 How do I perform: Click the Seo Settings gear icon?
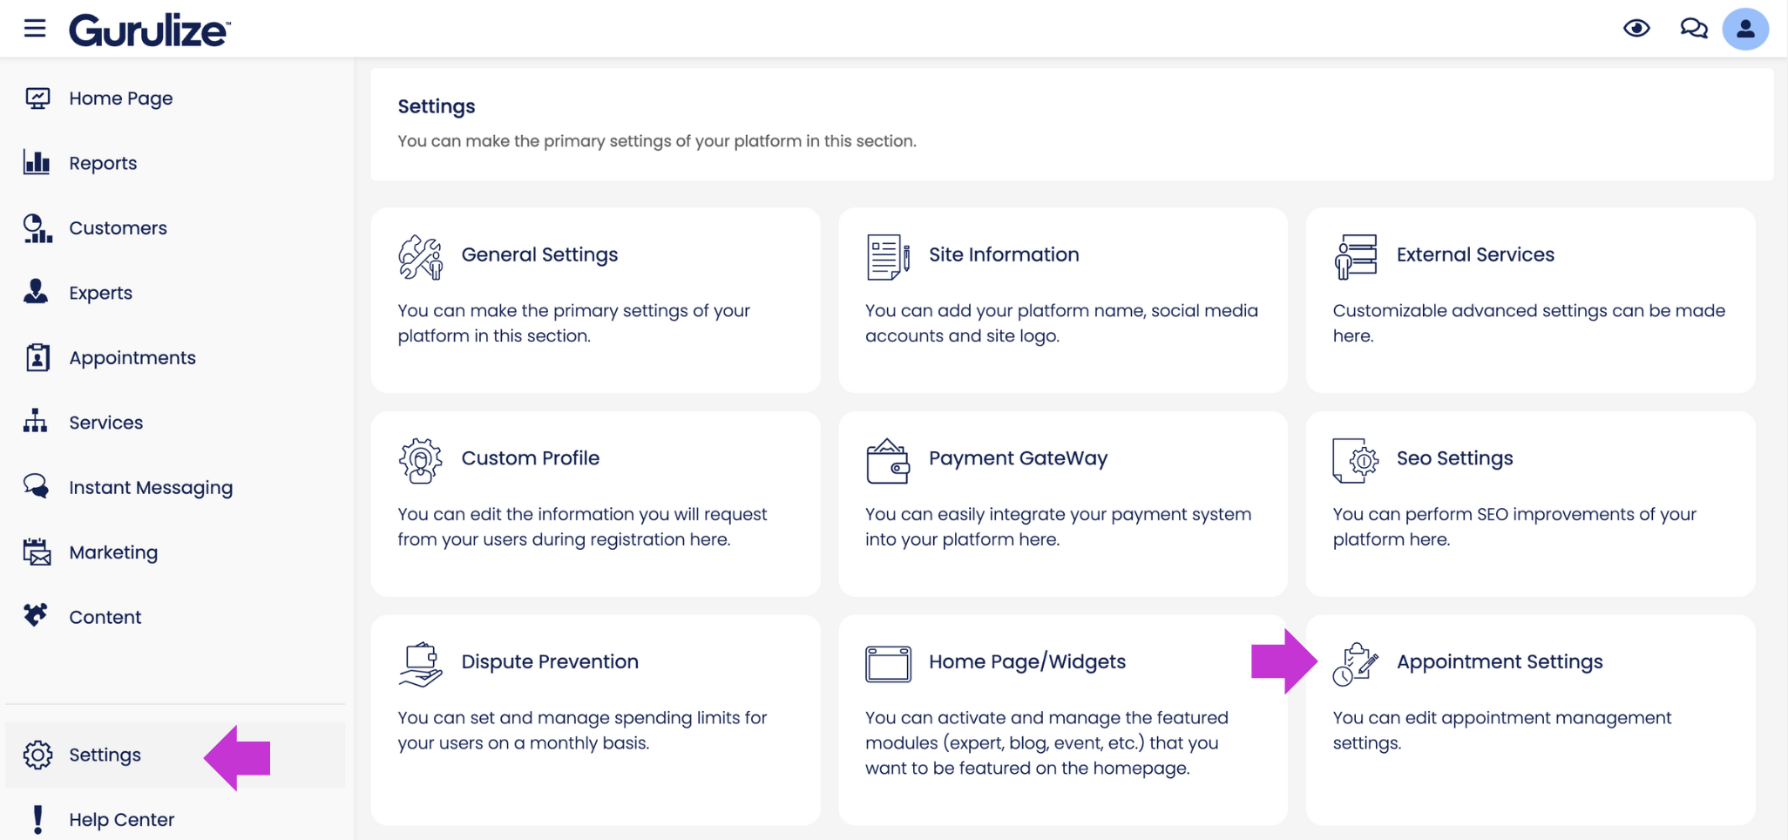[x=1356, y=460]
